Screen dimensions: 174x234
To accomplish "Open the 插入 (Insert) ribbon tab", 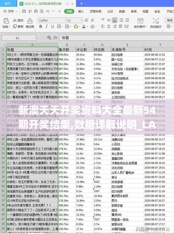I will point(81,11).
